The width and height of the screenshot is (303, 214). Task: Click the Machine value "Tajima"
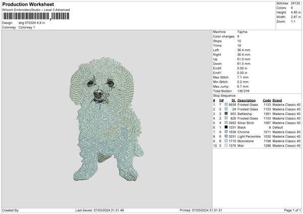(242, 32)
